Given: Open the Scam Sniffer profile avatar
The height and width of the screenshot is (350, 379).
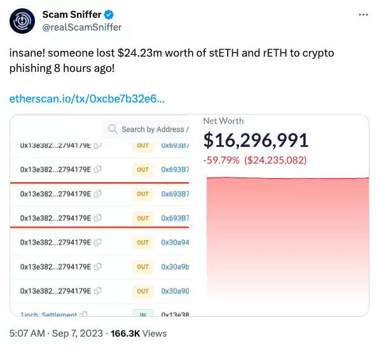Looking at the screenshot, I should coord(22,21).
